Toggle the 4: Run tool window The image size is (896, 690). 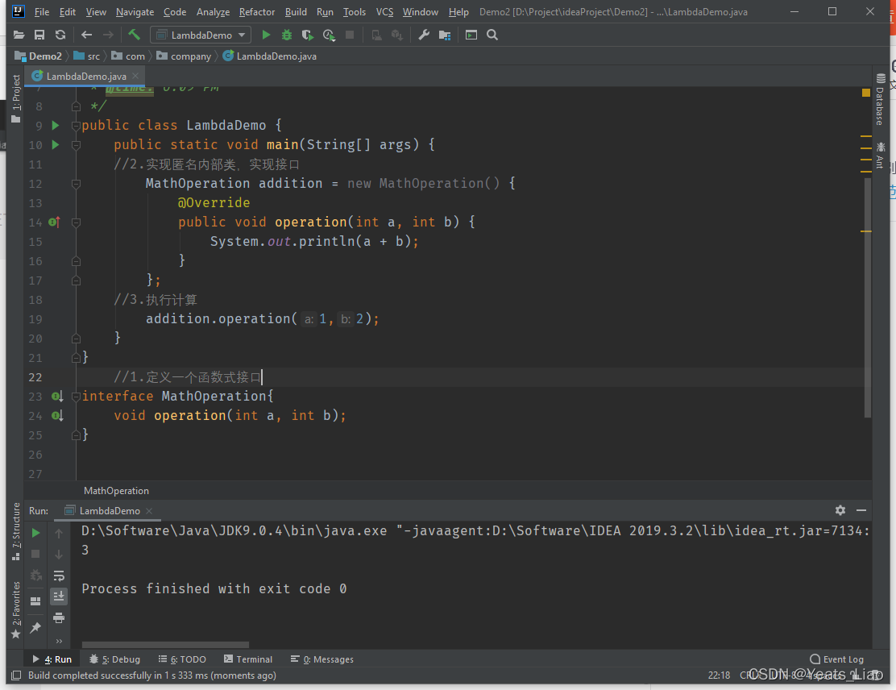click(52, 659)
